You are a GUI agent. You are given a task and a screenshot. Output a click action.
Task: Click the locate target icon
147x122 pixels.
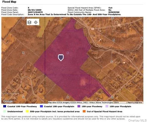[36, 22]
